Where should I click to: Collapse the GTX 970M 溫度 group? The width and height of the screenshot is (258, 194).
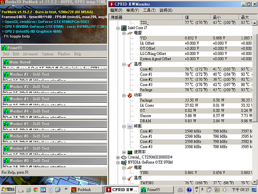pyautogui.click(x=124, y=178)
